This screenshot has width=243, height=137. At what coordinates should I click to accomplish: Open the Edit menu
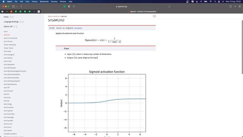coord(21,2)
